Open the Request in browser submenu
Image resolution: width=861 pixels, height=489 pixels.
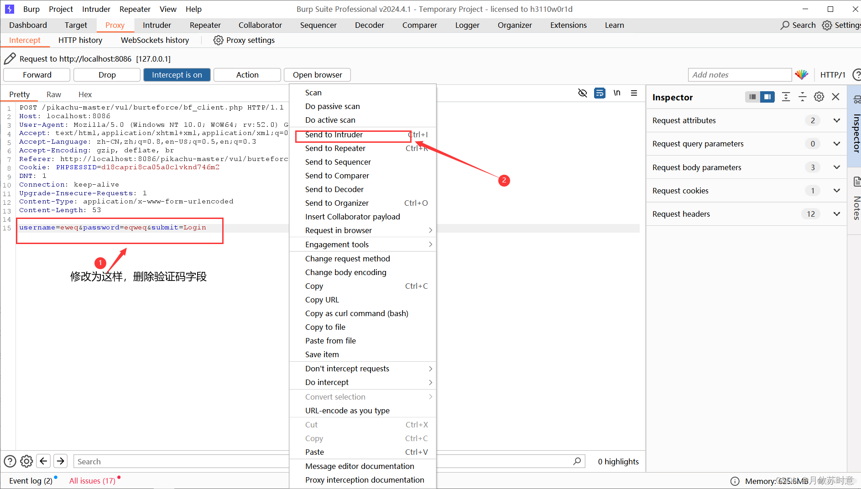click(363, 230)
